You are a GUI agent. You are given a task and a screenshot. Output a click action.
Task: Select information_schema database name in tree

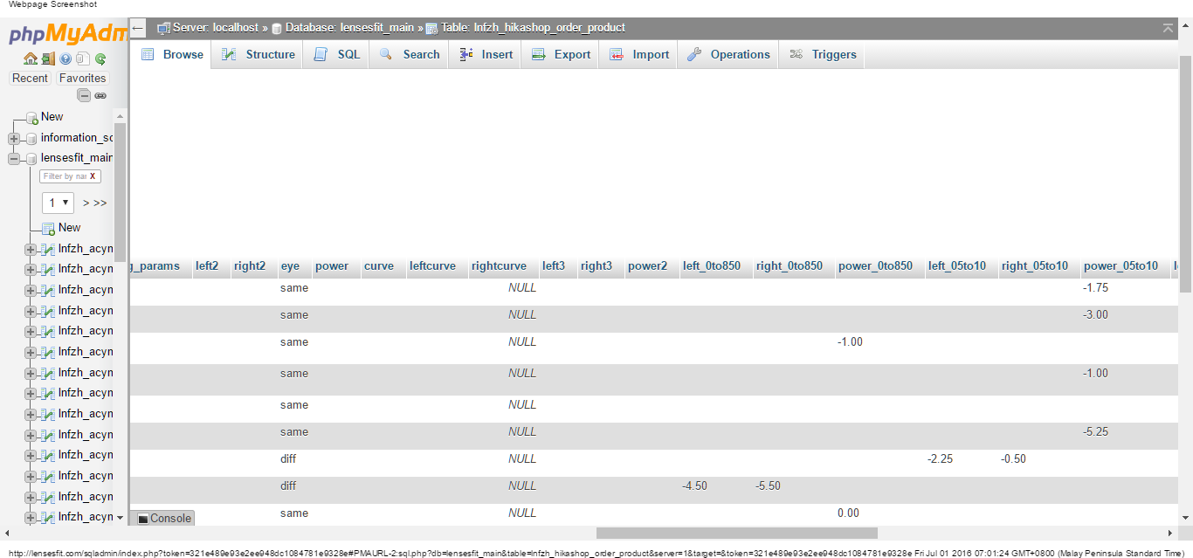(77, 138)
